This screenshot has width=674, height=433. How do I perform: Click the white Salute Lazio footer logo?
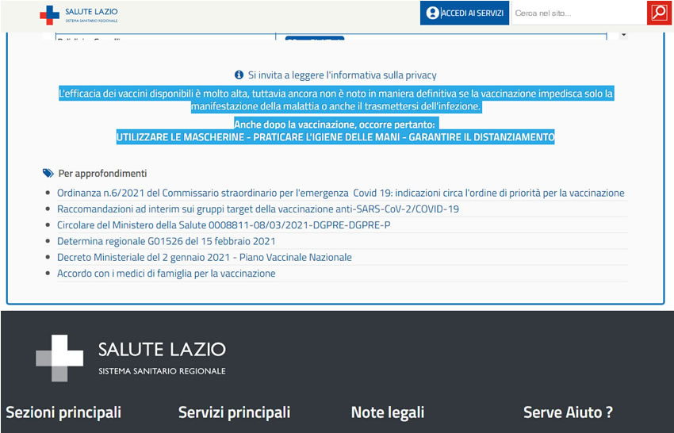(131, 358)
